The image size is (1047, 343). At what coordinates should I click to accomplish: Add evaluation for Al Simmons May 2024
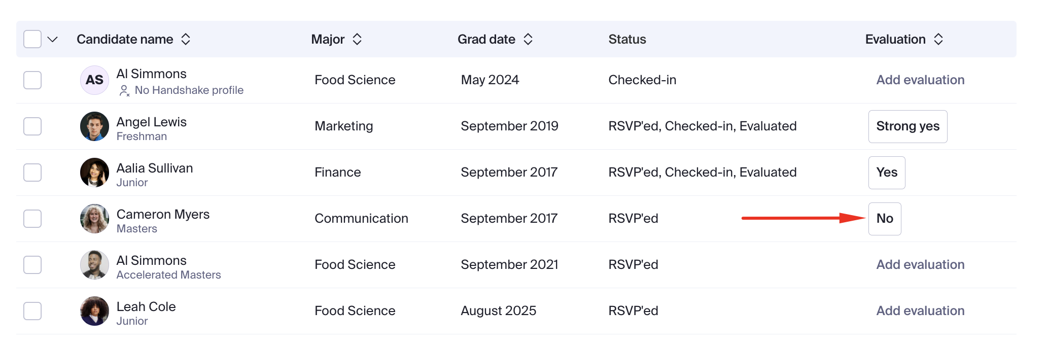(920, 80)
